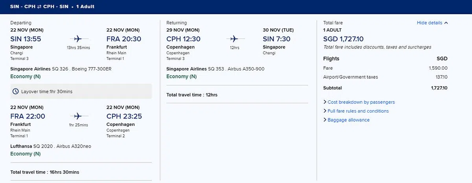Collapse fare details with Hide details chevron

click(446, 23)
